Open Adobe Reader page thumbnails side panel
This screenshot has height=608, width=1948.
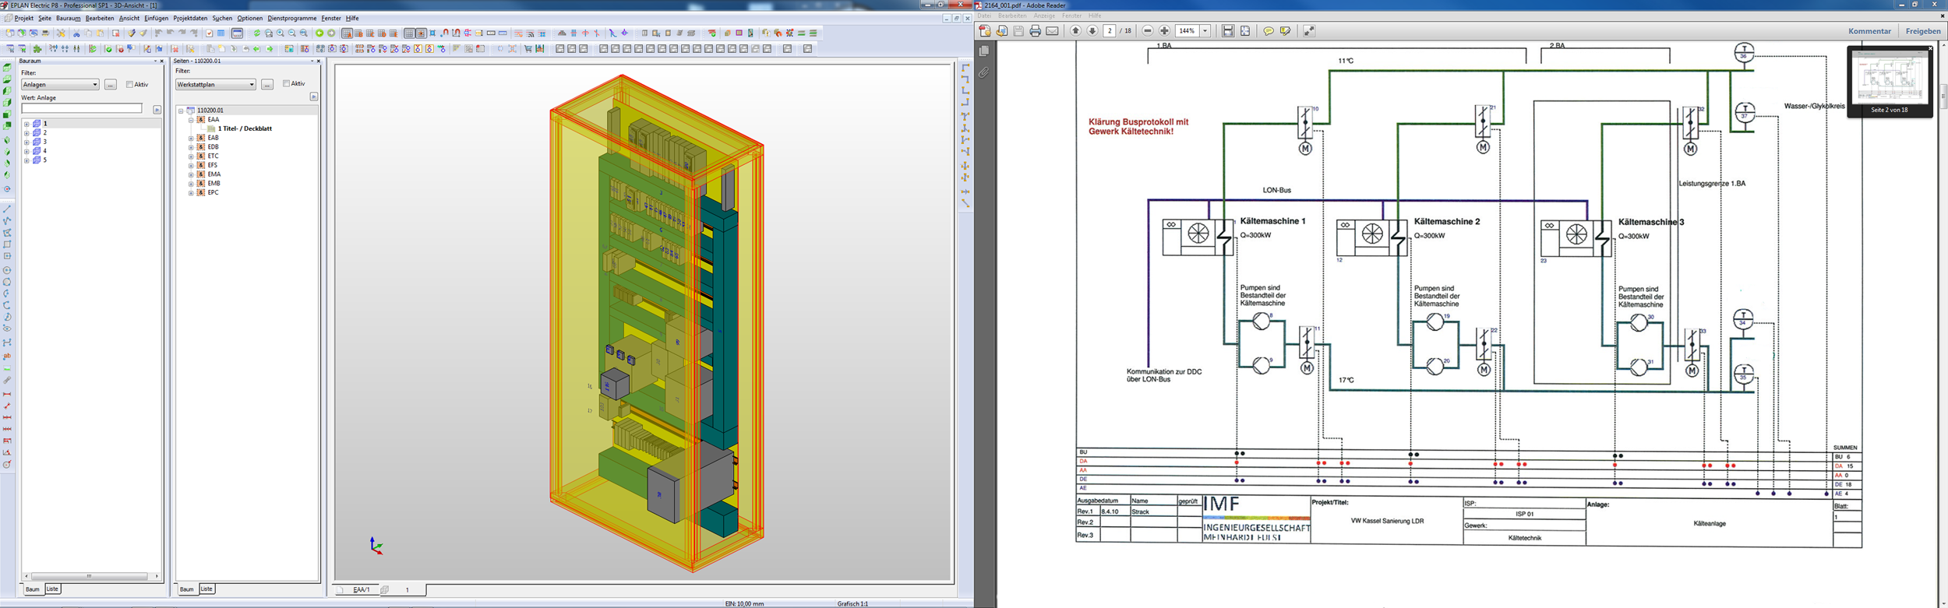point(984,51)
